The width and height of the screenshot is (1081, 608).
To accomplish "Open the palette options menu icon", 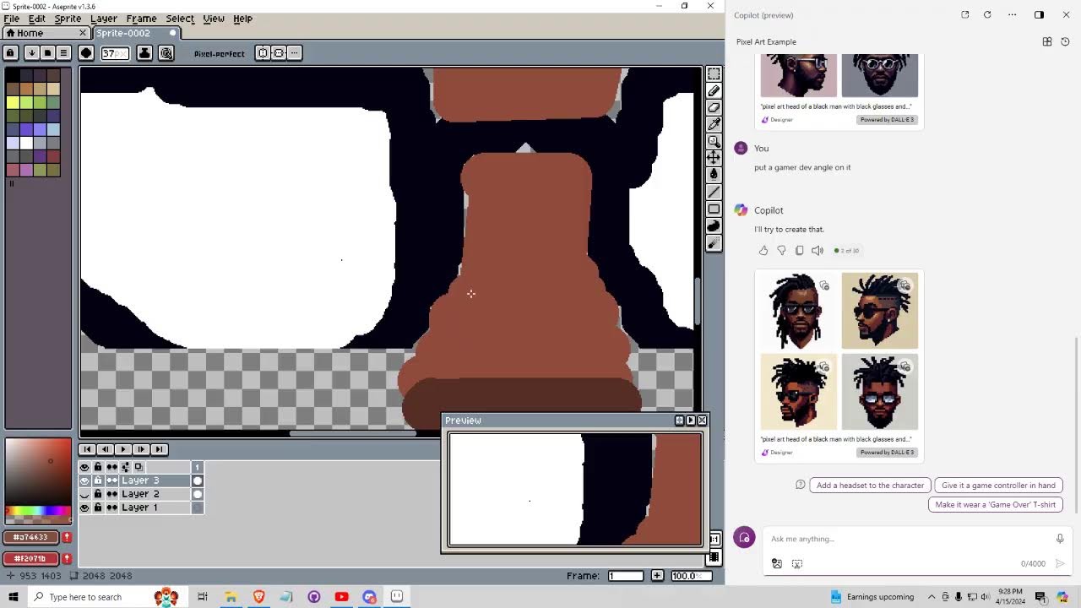I will 63,53.
